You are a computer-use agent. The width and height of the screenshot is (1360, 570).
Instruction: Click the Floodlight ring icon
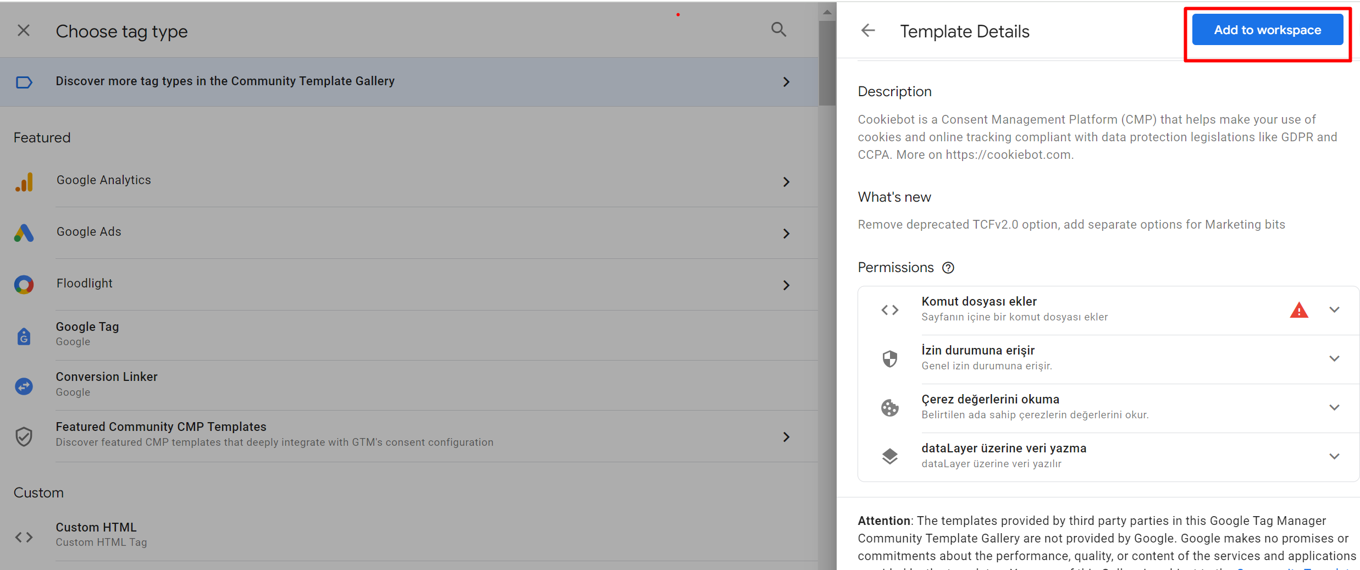point(24,285)
